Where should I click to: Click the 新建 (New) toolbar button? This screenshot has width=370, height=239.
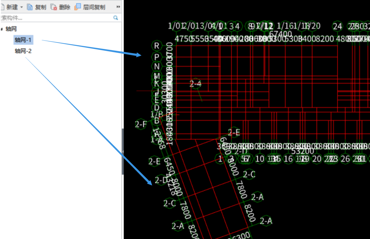pos(10,7)
